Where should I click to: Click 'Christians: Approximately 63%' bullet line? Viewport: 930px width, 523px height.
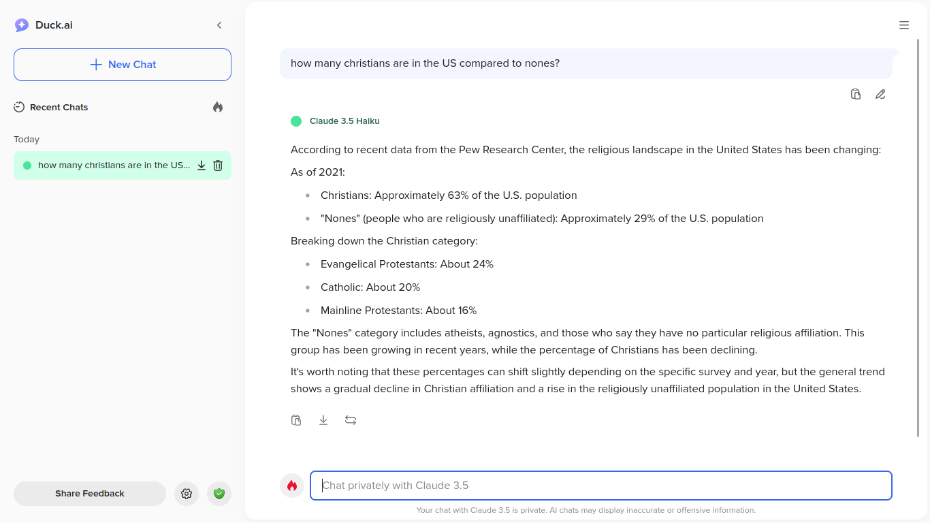[449, 195]
